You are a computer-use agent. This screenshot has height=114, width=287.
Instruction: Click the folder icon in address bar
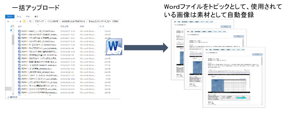[24, 22]
